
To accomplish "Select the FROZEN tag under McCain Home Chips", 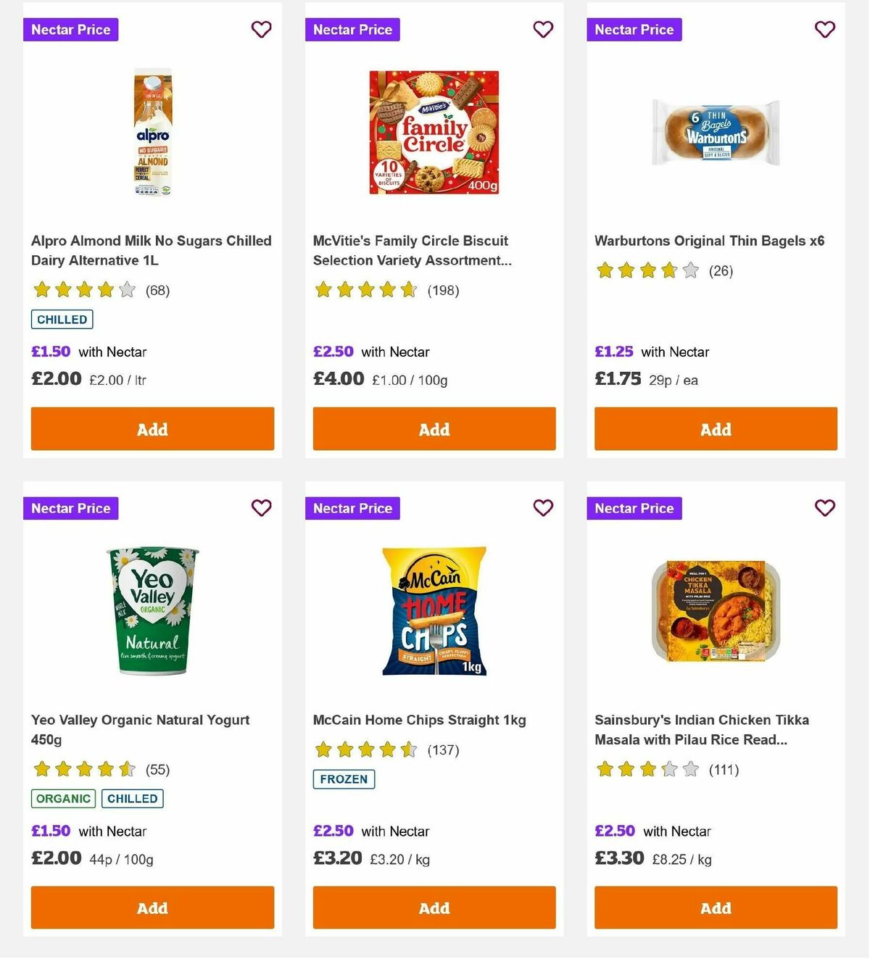I will (x=343, y=779).
